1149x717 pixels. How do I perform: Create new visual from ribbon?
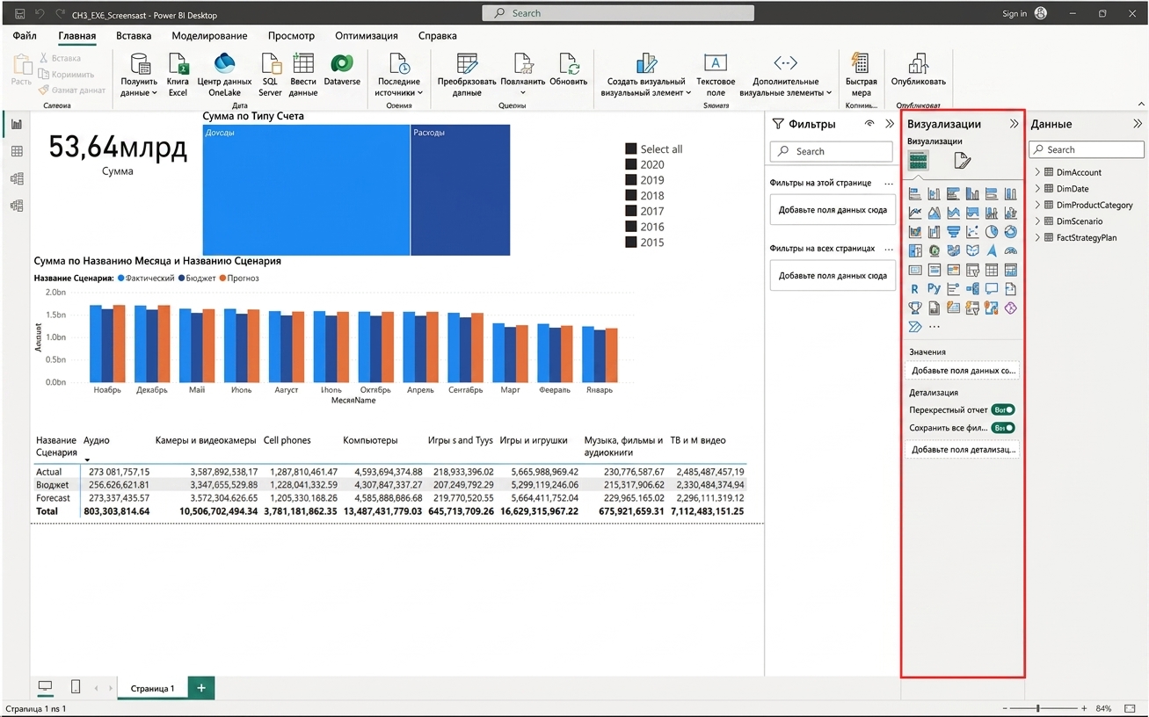(x=646, y=75)
